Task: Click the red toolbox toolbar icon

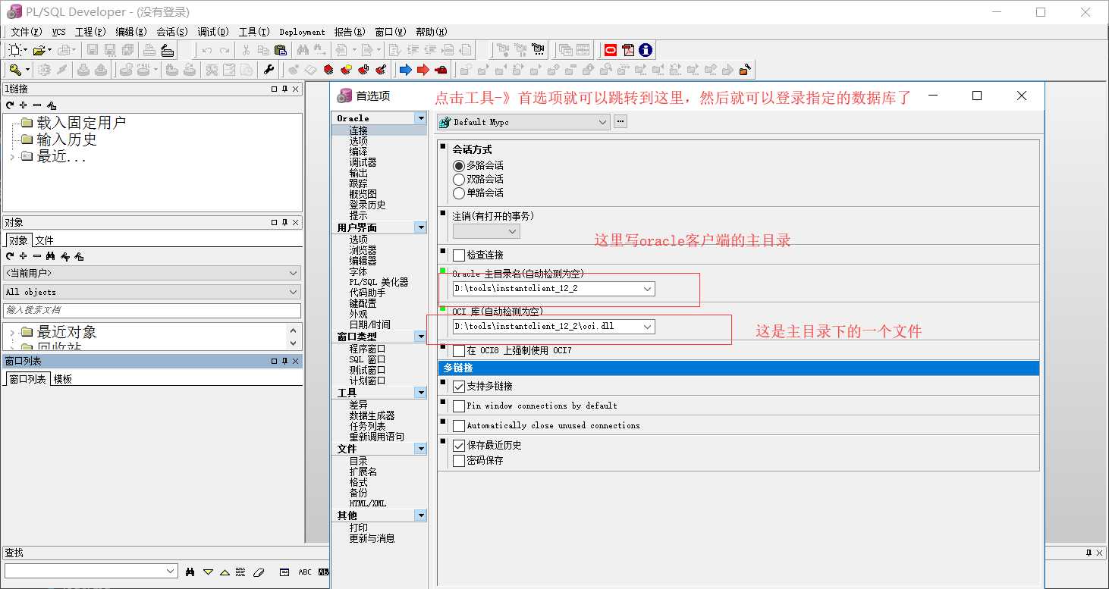Action: [441, 70]
